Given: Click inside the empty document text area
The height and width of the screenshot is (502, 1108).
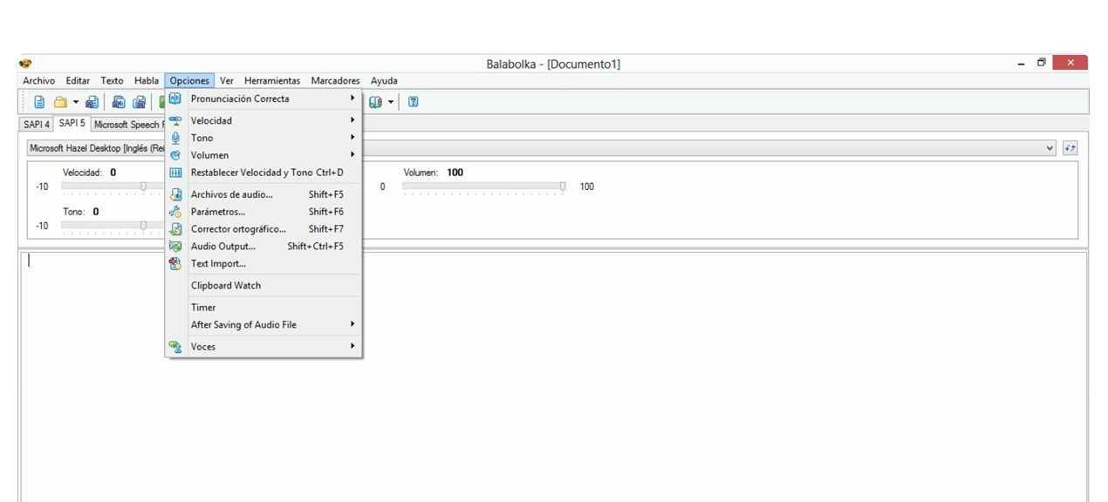Looking at the screenshot, I should (x=553, y=376).
